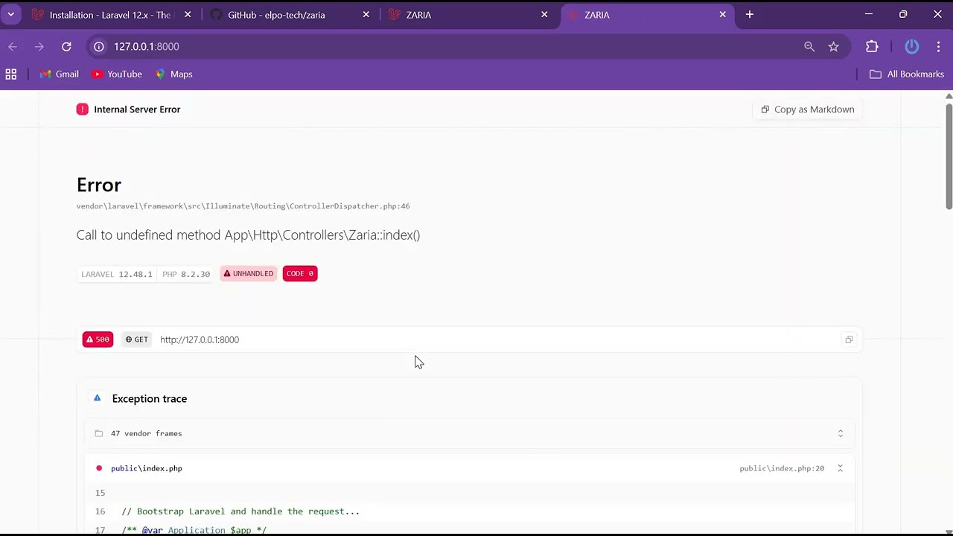The width and height of the screenshot is (953, 536).
Task: Click the page vertical scrollbar thumb
Action: (x=949, y=156)
